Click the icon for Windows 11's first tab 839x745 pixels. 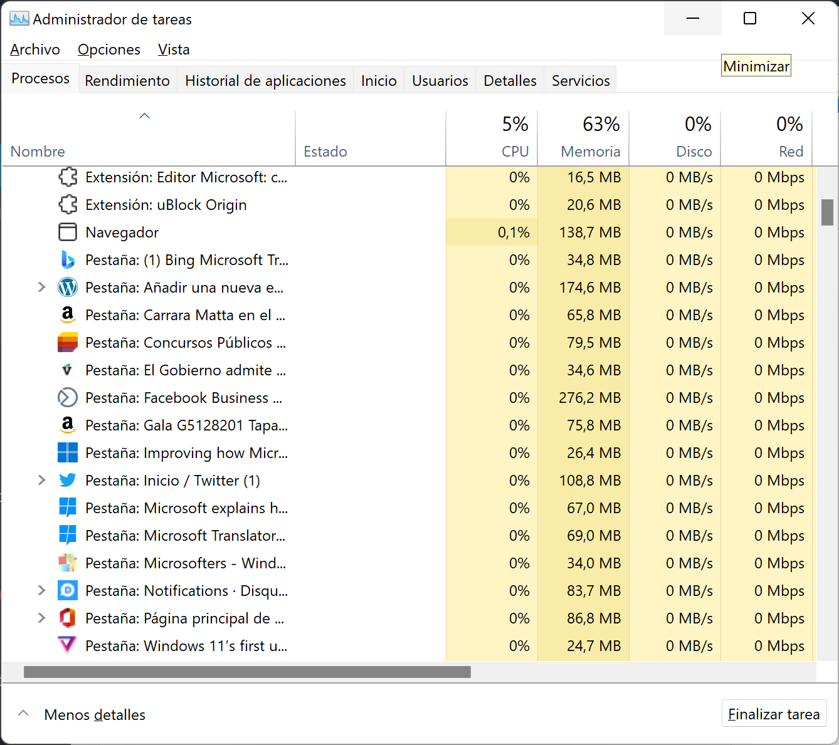click(68, 645)
